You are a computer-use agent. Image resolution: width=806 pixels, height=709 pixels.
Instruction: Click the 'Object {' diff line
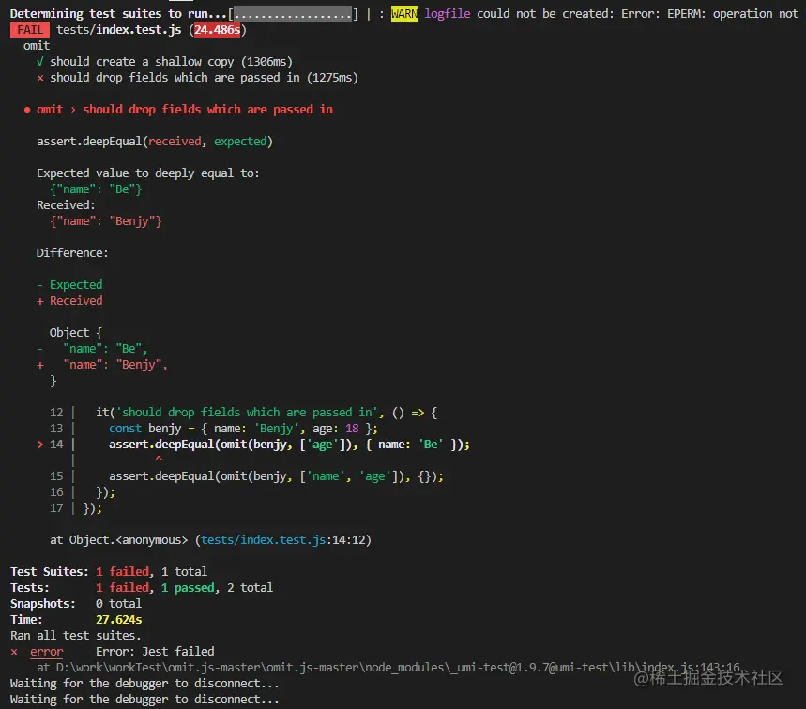point(76,332)
